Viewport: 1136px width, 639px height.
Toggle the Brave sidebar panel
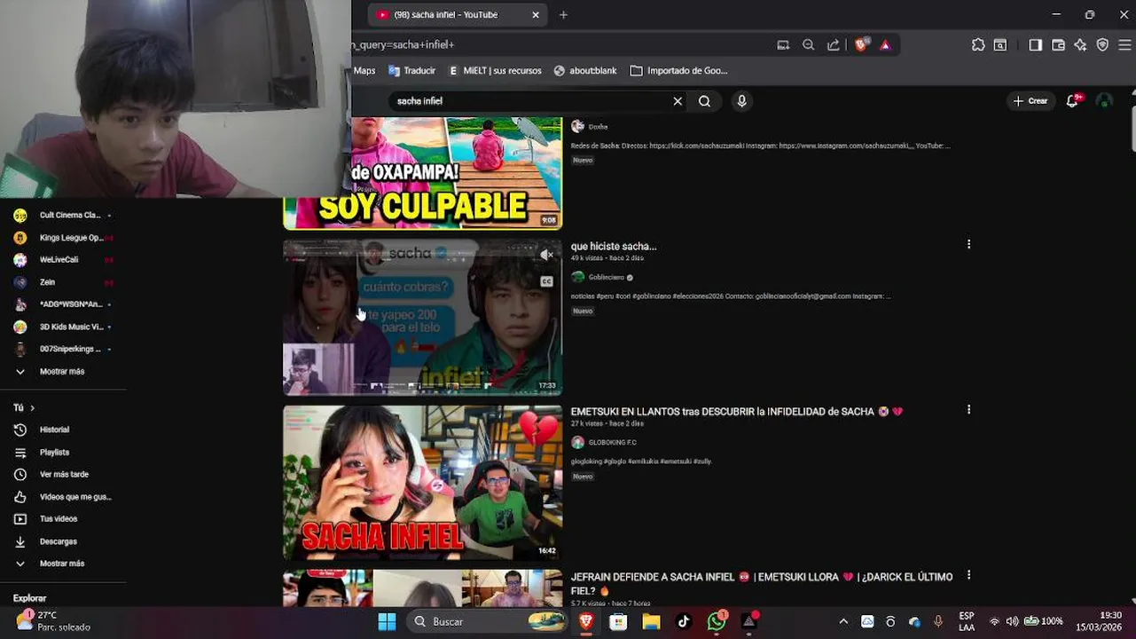(1036, 44)
